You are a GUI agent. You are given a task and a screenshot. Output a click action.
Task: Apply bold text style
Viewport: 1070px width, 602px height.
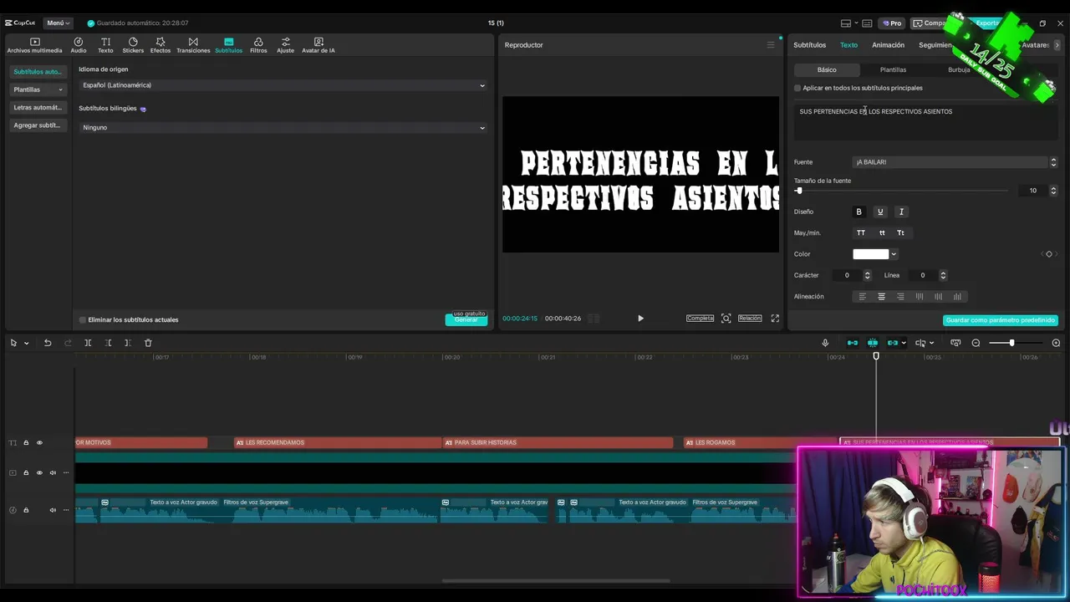pos(859,212)
